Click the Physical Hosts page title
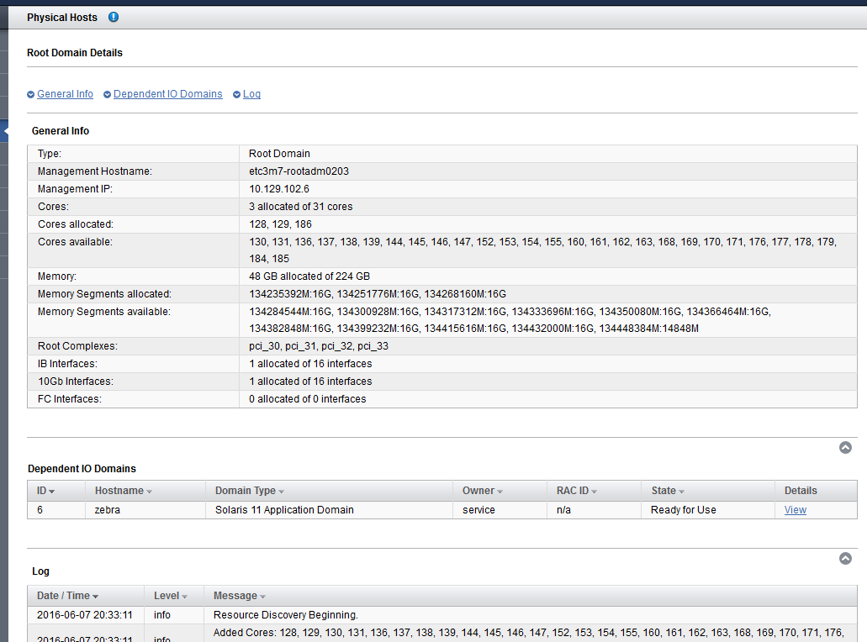 pos(62,17)
